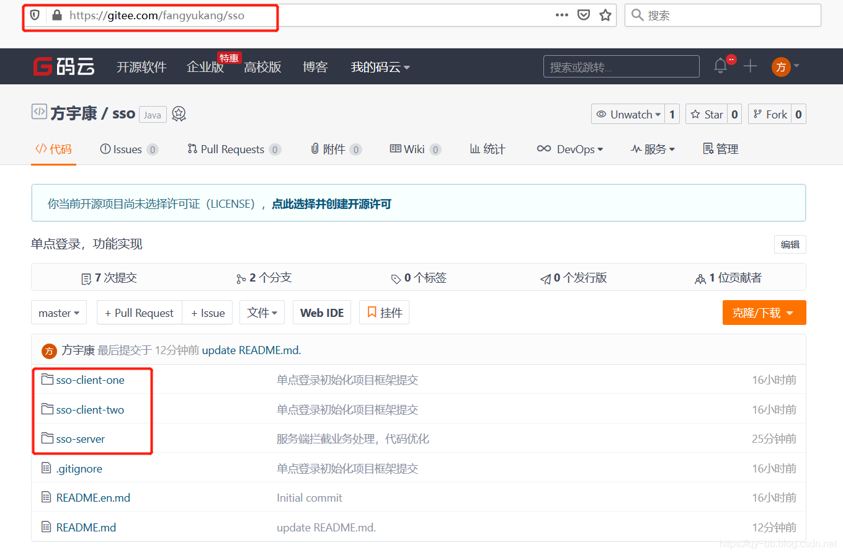Click the 方宇康 author name in commit row
Viewport: 843px width, 555px height.
coord(78,350)
